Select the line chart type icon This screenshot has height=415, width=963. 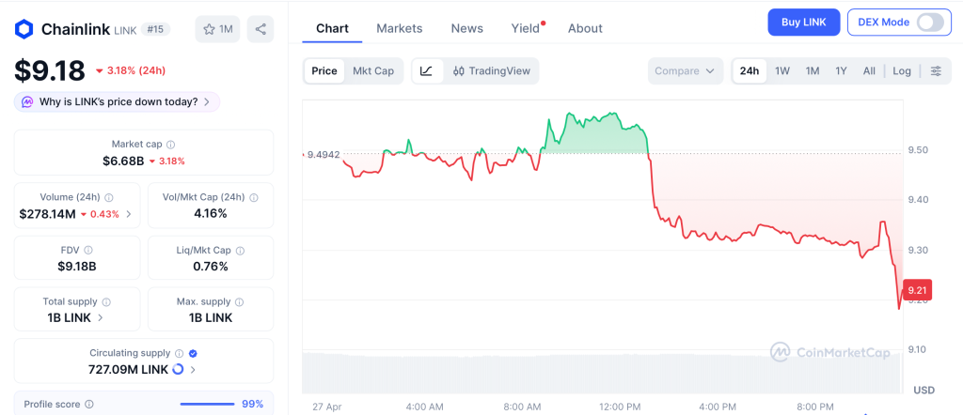coord(426,71)
